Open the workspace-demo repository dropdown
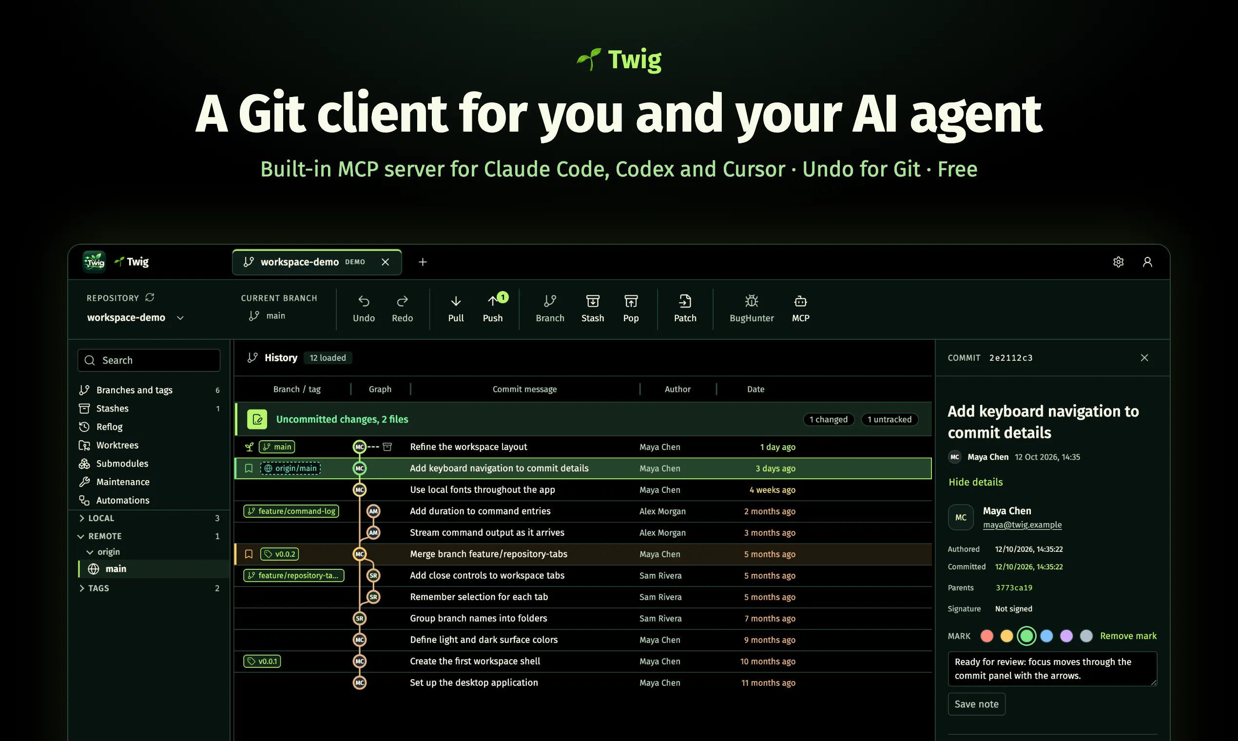Image resolution: width=1238 pixels, height=741 pixels. [x=136, y=317]
